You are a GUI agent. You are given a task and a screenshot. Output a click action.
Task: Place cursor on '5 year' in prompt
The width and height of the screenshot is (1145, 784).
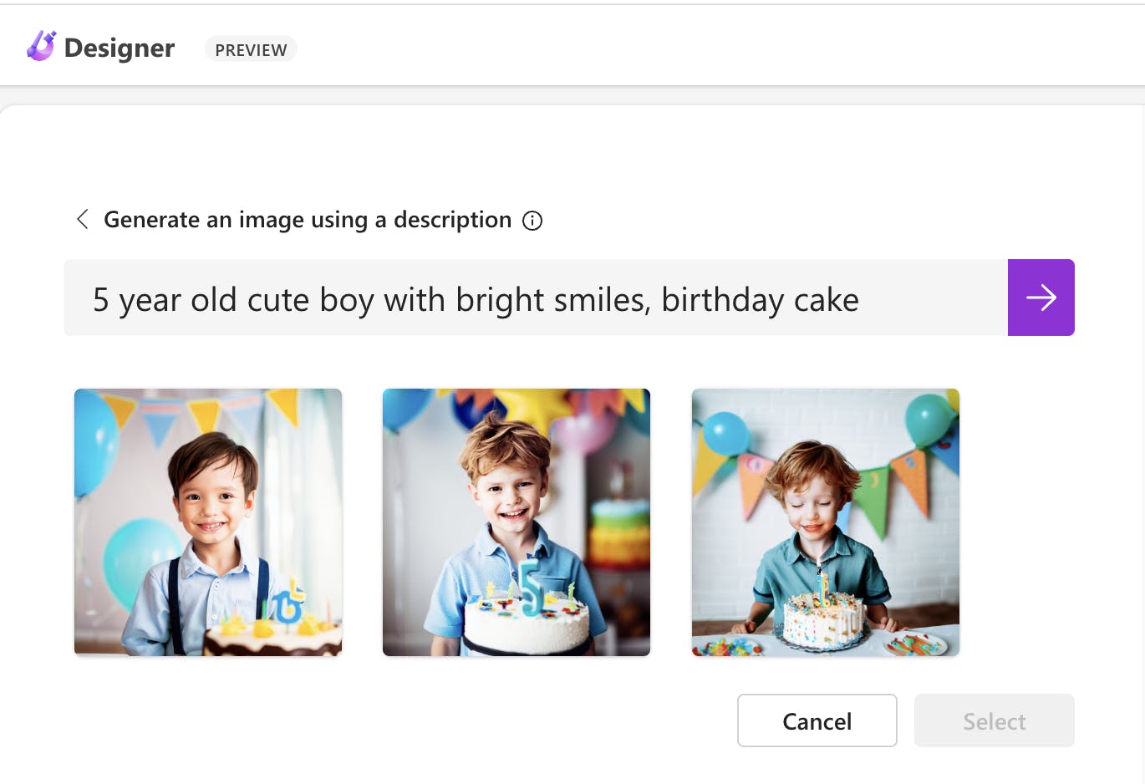coord(135,300)
